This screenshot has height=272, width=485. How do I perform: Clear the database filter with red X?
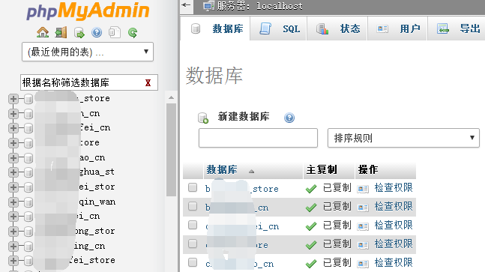(148, 83)
